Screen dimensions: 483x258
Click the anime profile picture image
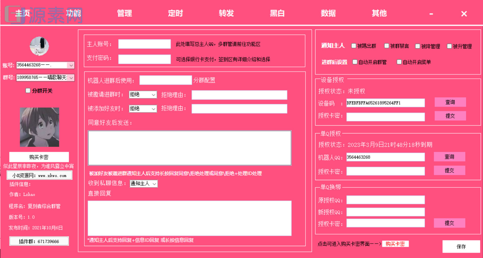click(39, 127)
